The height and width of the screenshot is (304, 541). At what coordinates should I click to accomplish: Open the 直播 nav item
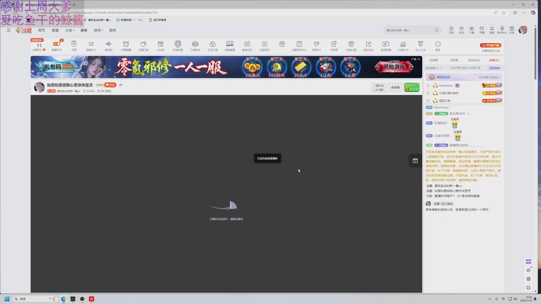(x=55, y=30)
